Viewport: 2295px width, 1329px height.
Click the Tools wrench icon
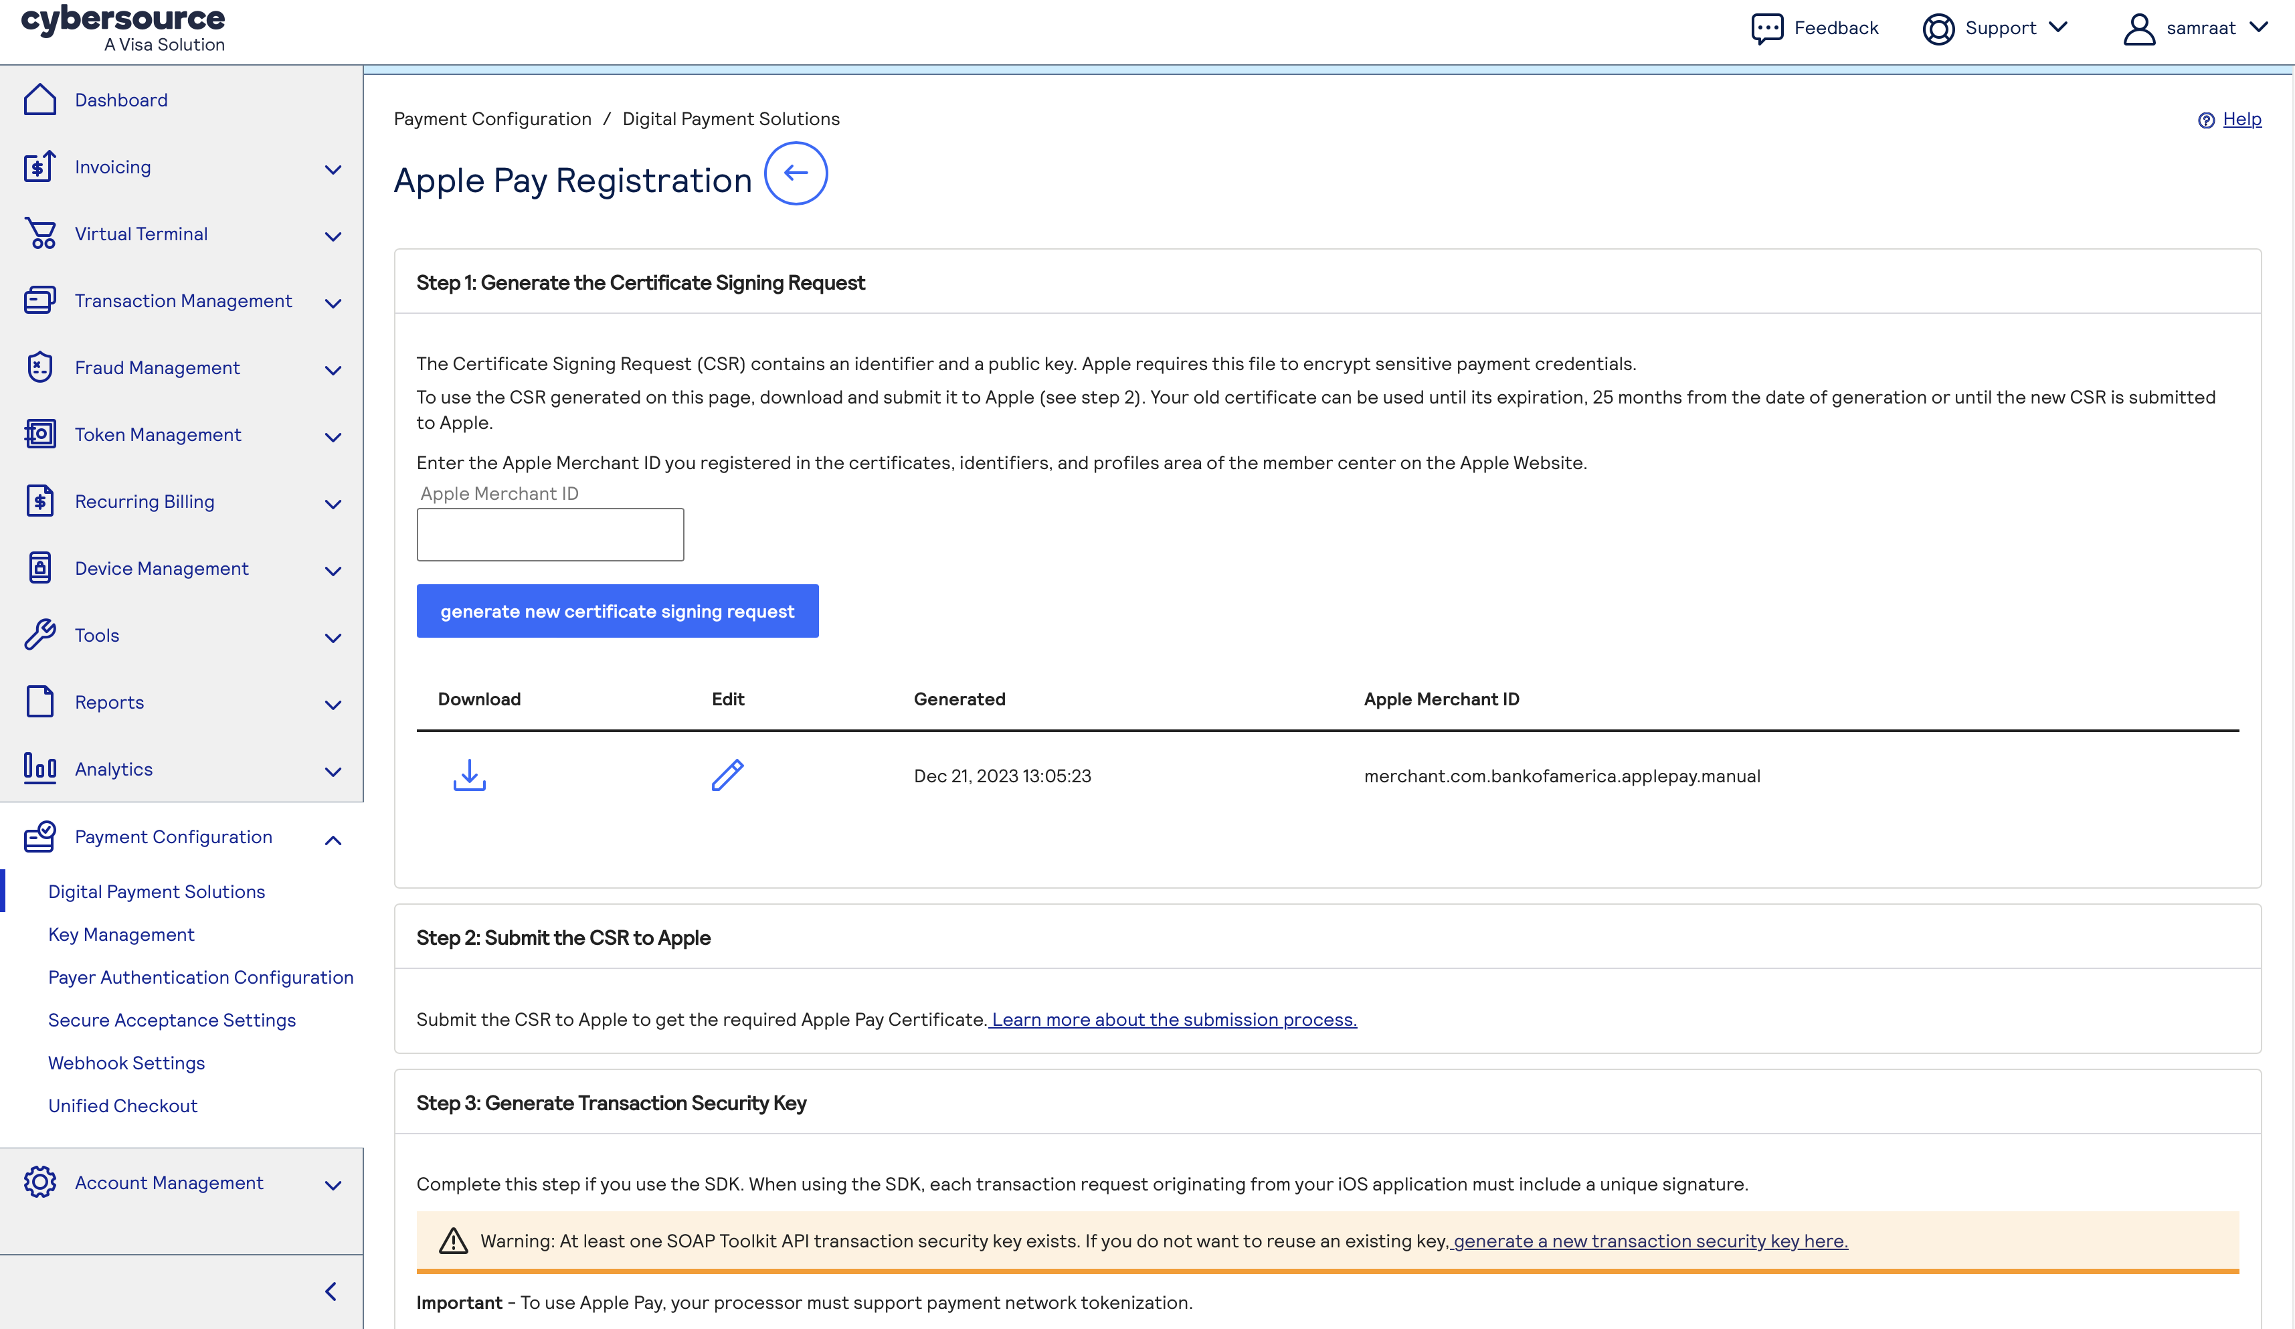[x=39, y=635]
